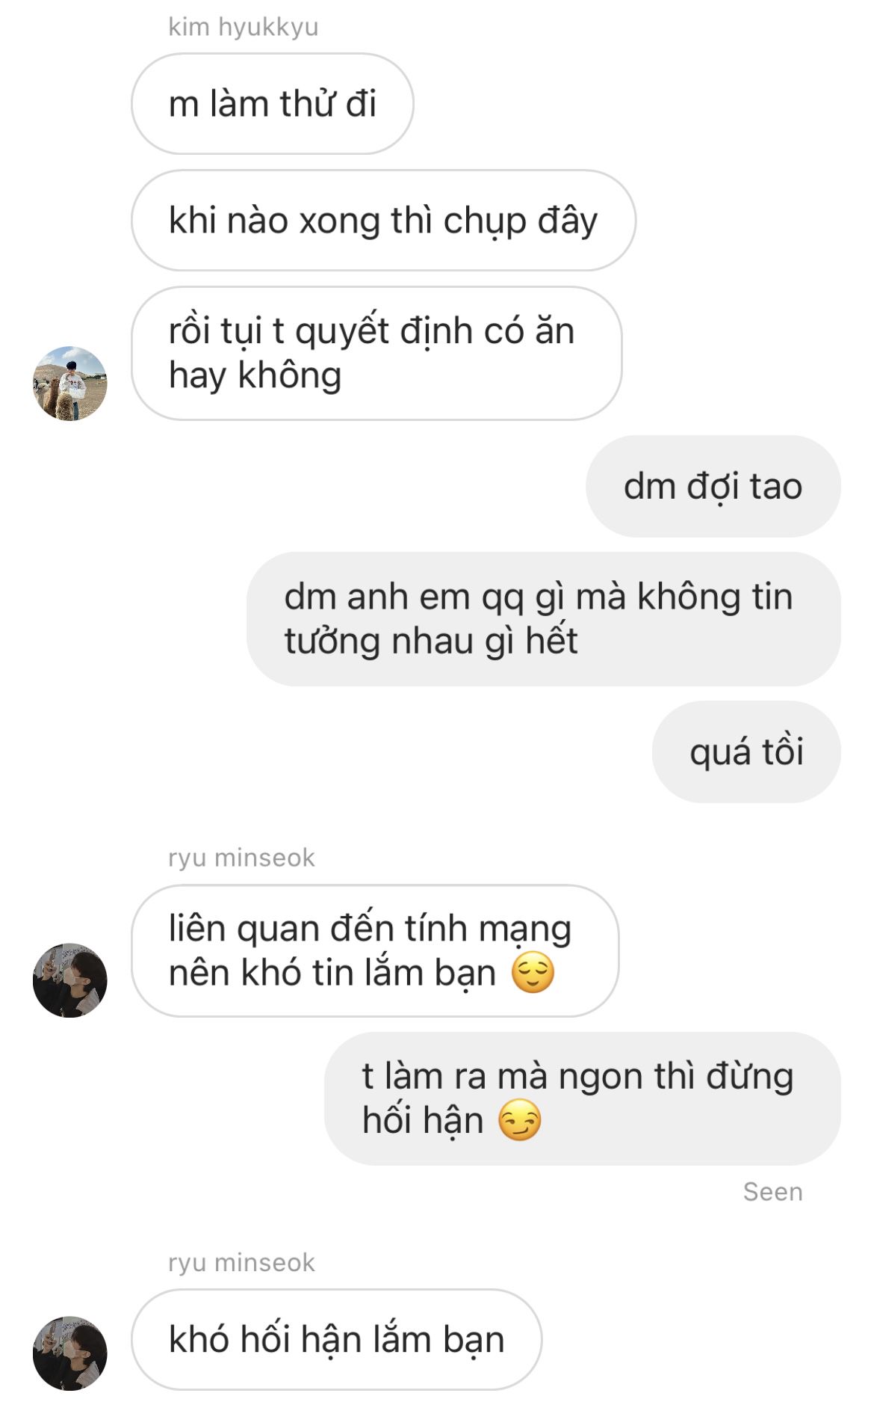
Task: Select the 'khi nào xong thì chụp đây' bubble
Action: pyautogui.click(x=383, y=221)
